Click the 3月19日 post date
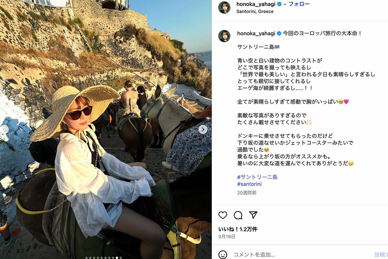This screenshot has width=388, height=259. click(x=227, y=237)
